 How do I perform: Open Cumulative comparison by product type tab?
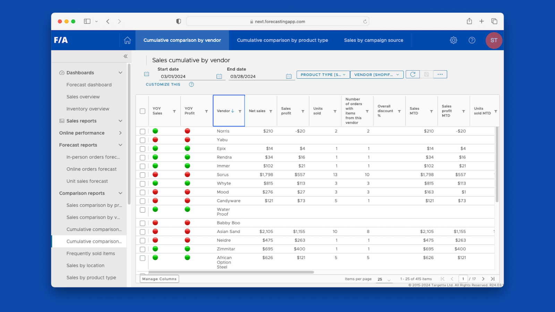(x=282, y=40)
